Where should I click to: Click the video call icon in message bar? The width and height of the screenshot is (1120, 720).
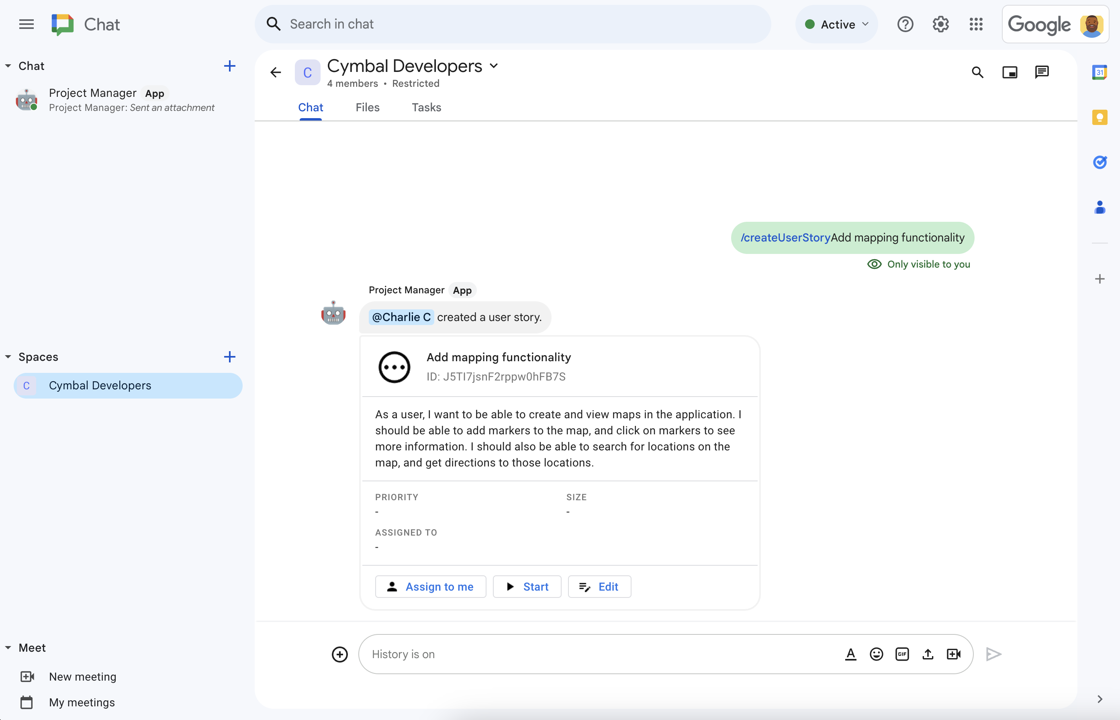point(953,653)
